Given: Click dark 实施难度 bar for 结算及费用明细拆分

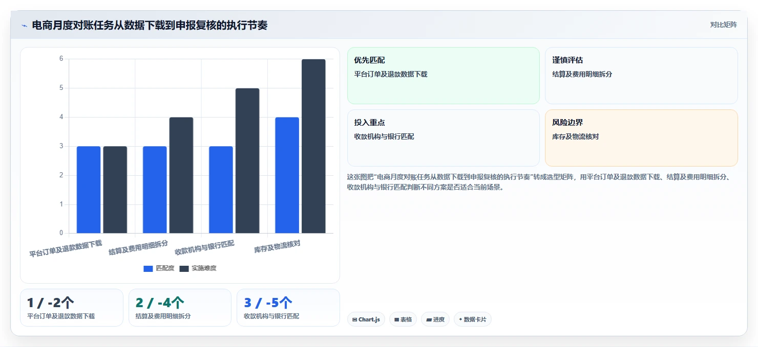Looking at the screenshot, I should [181, 175].
